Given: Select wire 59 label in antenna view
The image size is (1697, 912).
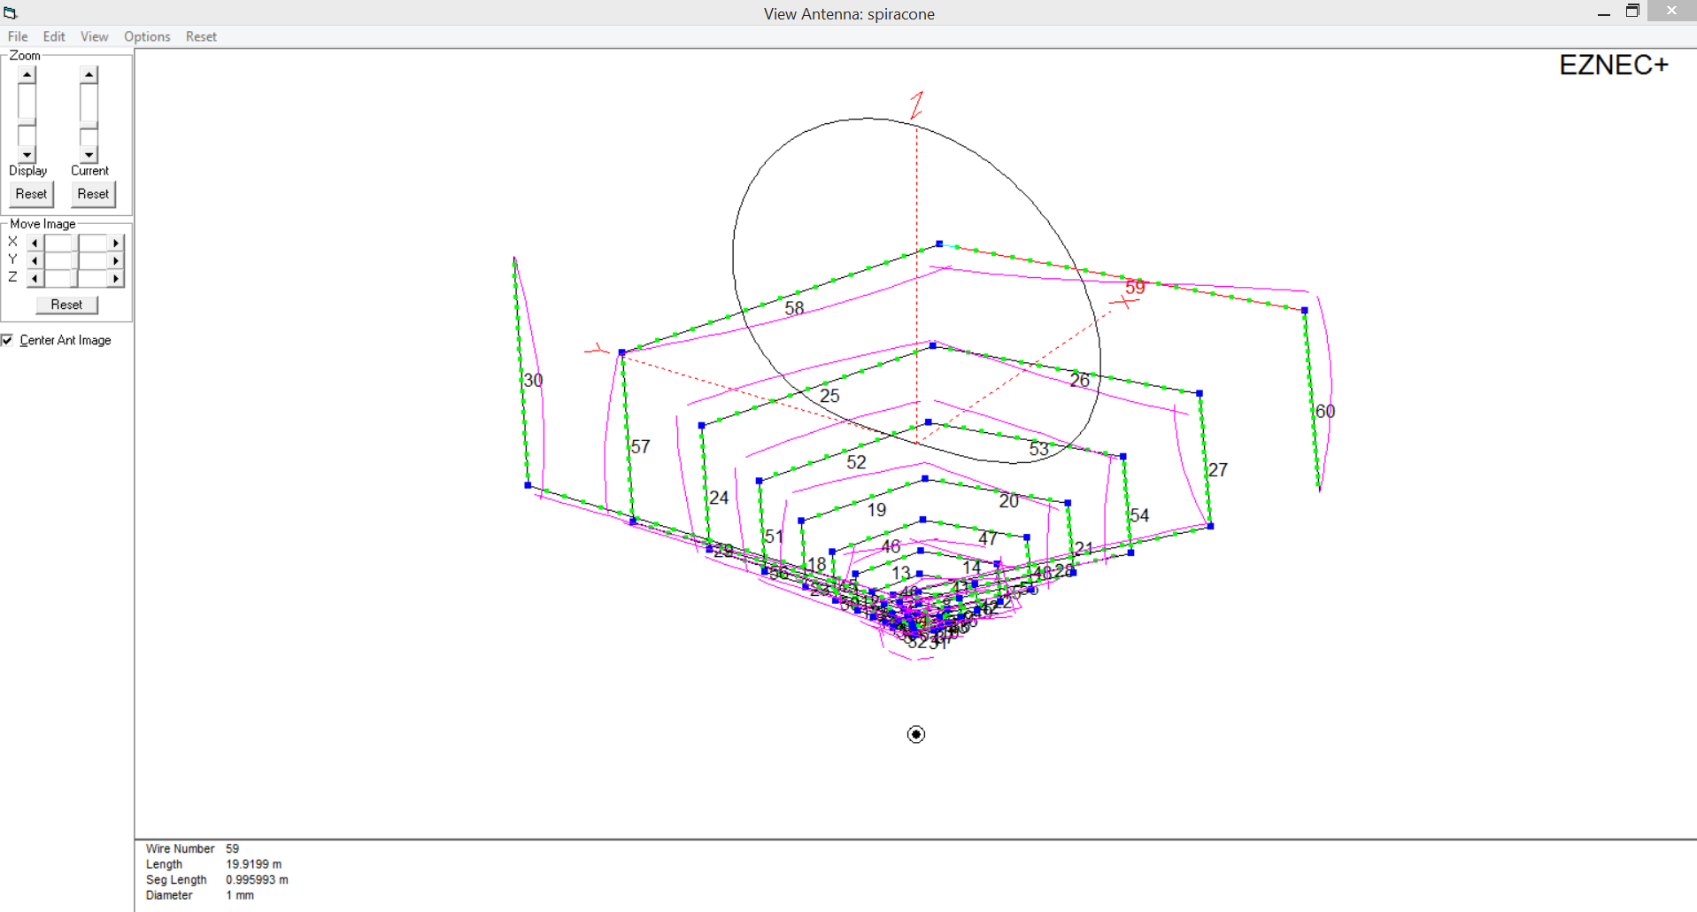Looking at the screenshot, I should pyautogui.click(x=1135, y=287).
